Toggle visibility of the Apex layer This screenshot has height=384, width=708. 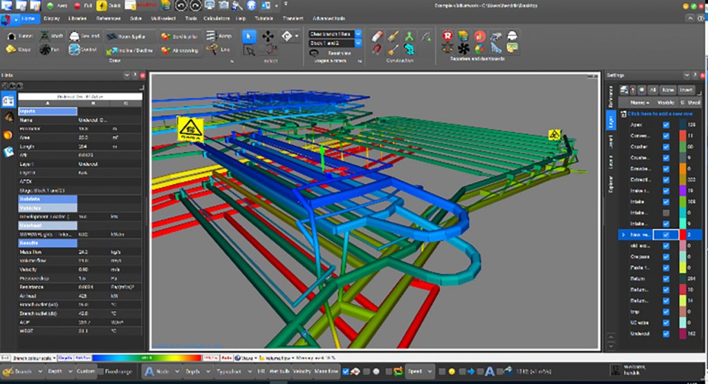click(x=666, y=125)
